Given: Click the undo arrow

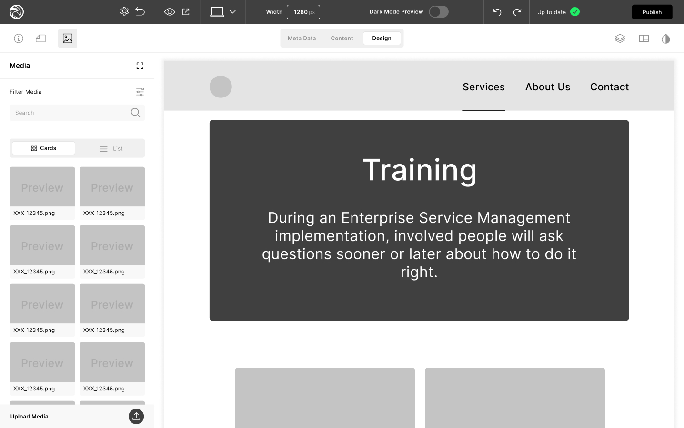Looking at the screenshot, I should [497, 12].
